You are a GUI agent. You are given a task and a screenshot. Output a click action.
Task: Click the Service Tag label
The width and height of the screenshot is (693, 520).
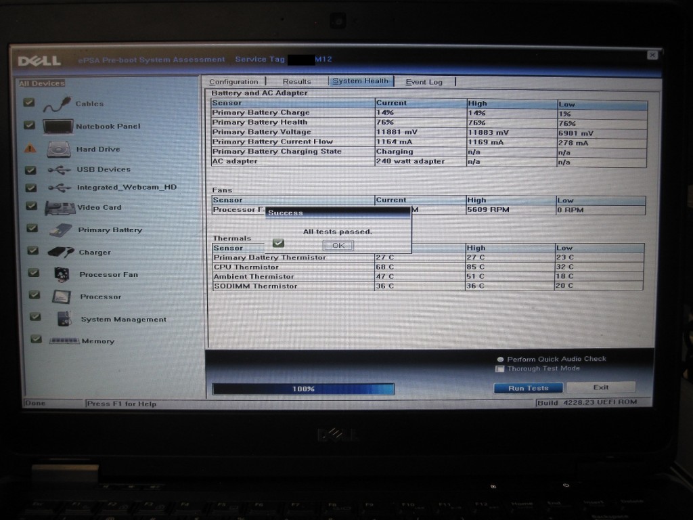point(260,60)
